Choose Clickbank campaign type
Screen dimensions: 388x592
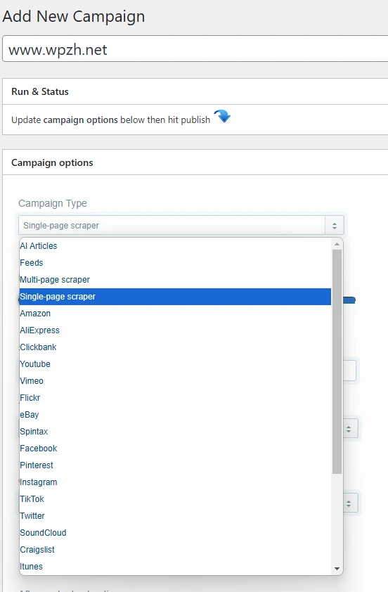click(x=175, y=347)
